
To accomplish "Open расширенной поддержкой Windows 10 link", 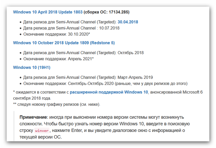I will 109,92.
